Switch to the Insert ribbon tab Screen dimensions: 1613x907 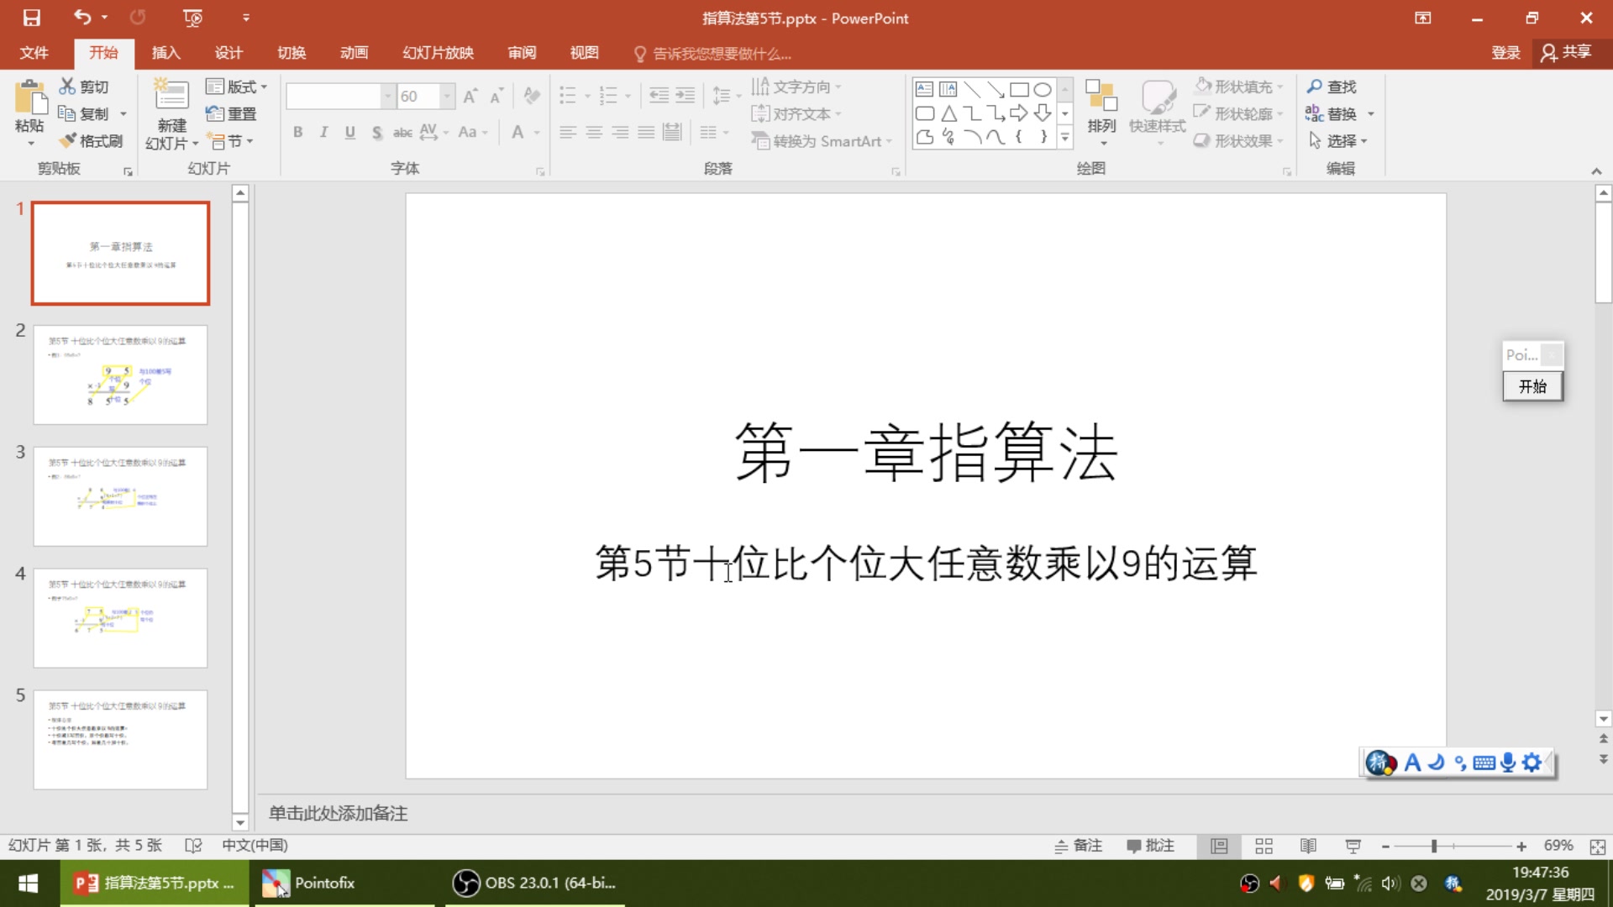point(166,53)
